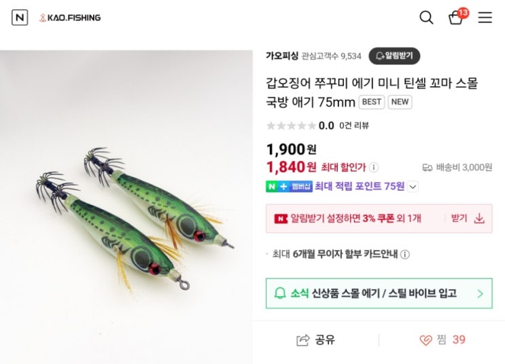Click the star rating row
The height and width of the screenshot is (364, 505).
(x=291, y=126)
